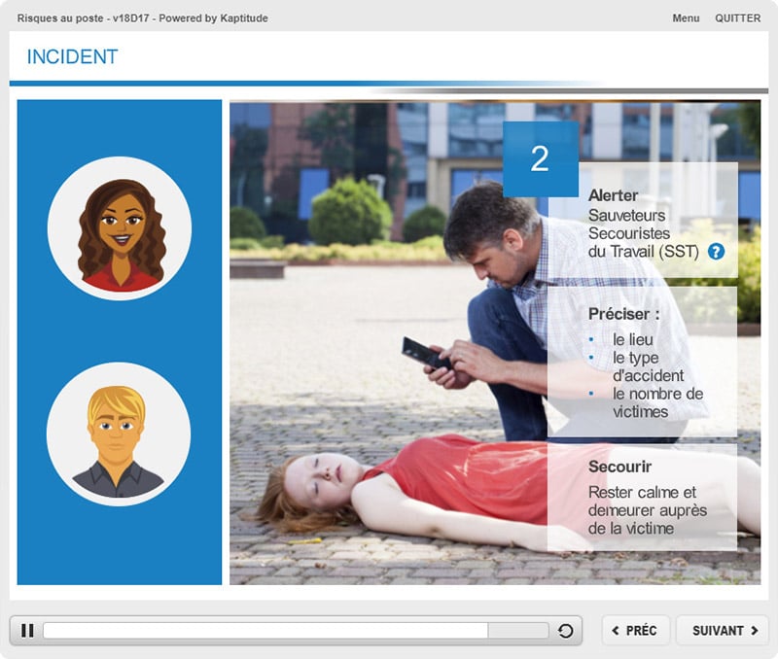This screenshot has width=778, height=659.
Task: Select the female character avatar
Action: pos(120,228)
